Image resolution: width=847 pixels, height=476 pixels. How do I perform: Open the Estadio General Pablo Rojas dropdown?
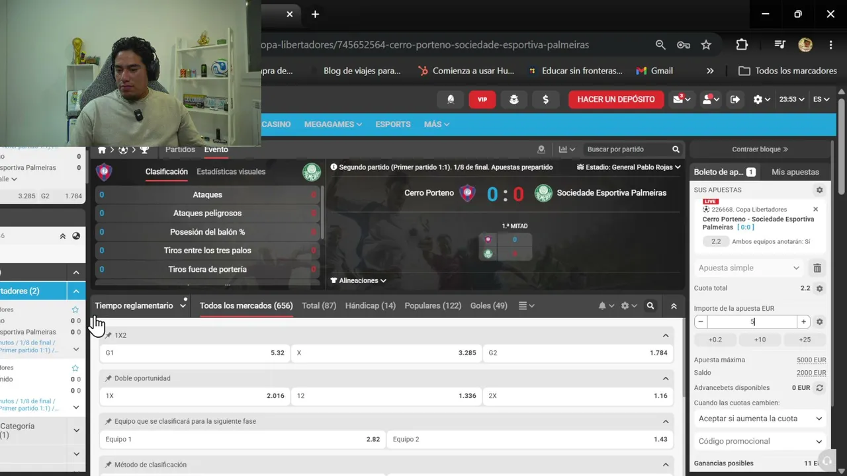(x=629, y=167)
